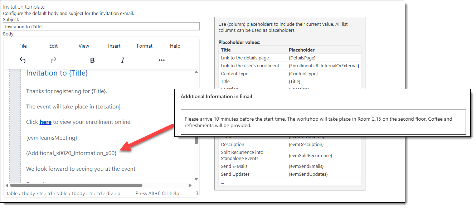Screen dimensions: 476x208
Task: Click the Undo arrow icon
Action: [23, 60]
